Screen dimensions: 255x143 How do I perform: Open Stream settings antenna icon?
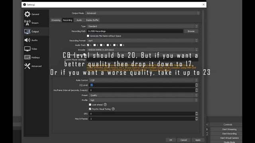point(27,23)
